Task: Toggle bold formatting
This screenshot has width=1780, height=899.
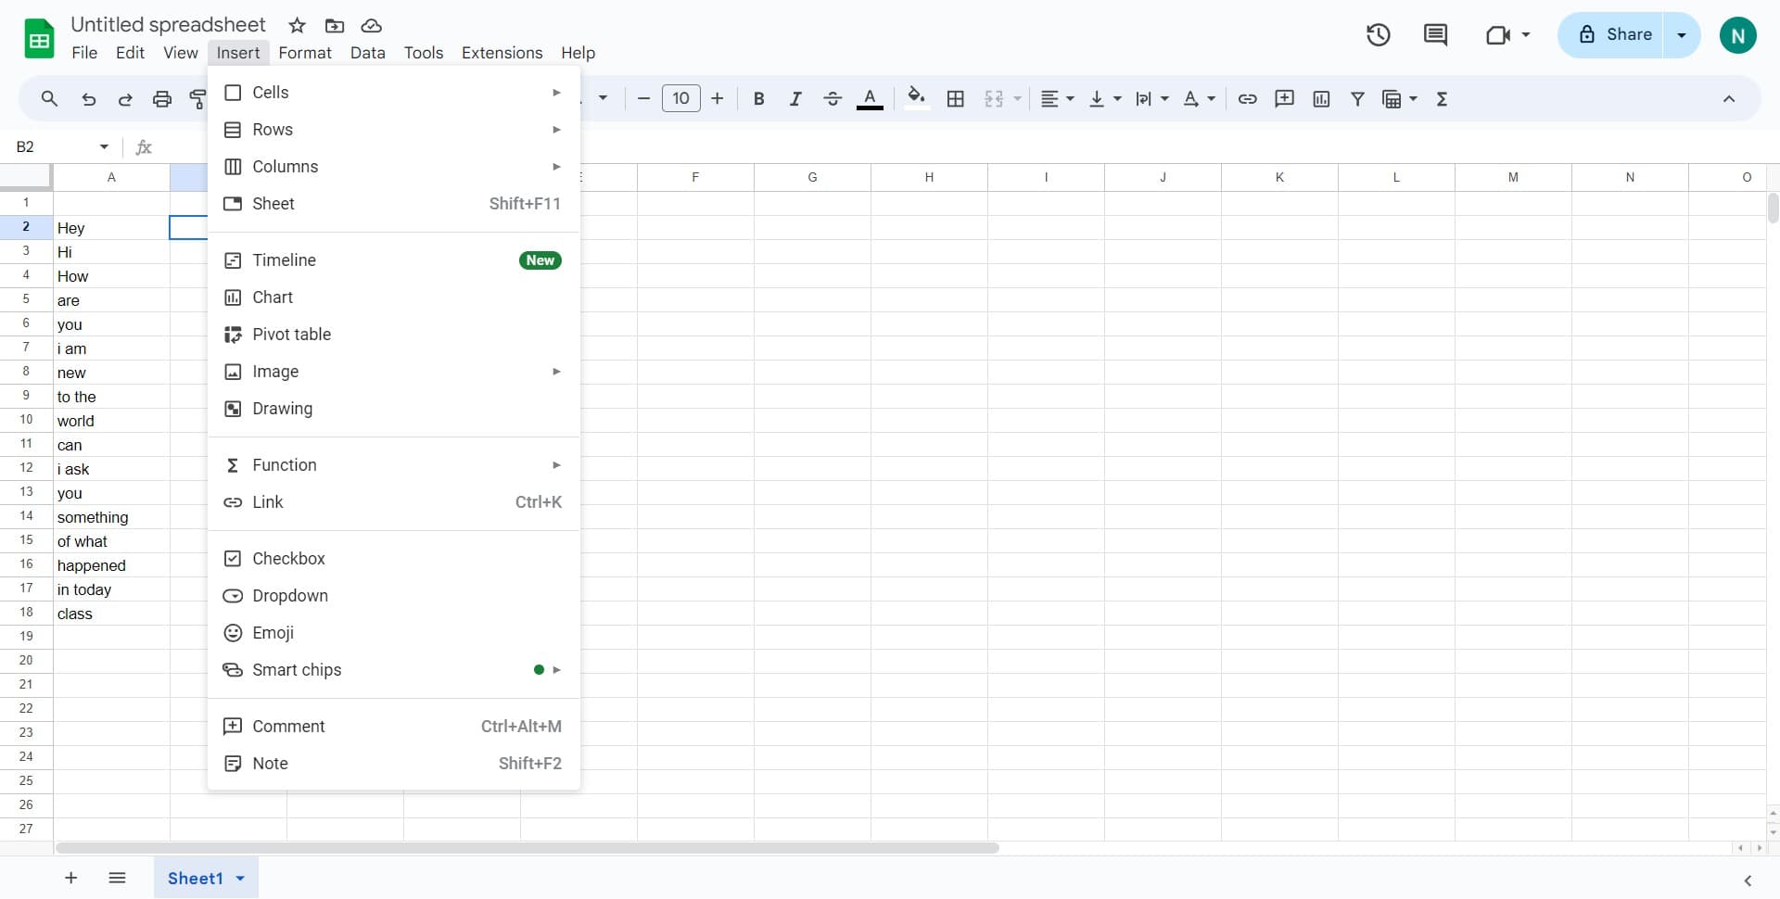Action: (x=758, y=99)
